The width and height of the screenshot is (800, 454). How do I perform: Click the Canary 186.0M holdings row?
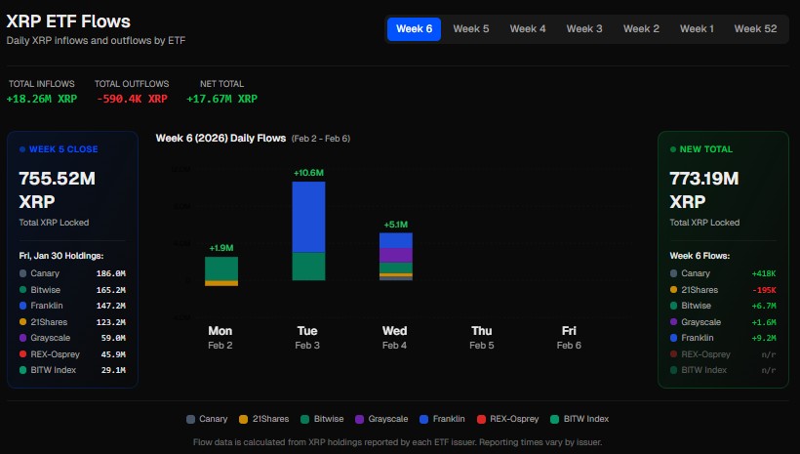point(72,273)
